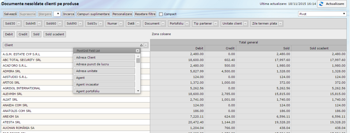Select the ABC TOTAL SECURITY SRL row
This screenshot has height=133, width=350.
pyautogui.click(x=22, y=60)
